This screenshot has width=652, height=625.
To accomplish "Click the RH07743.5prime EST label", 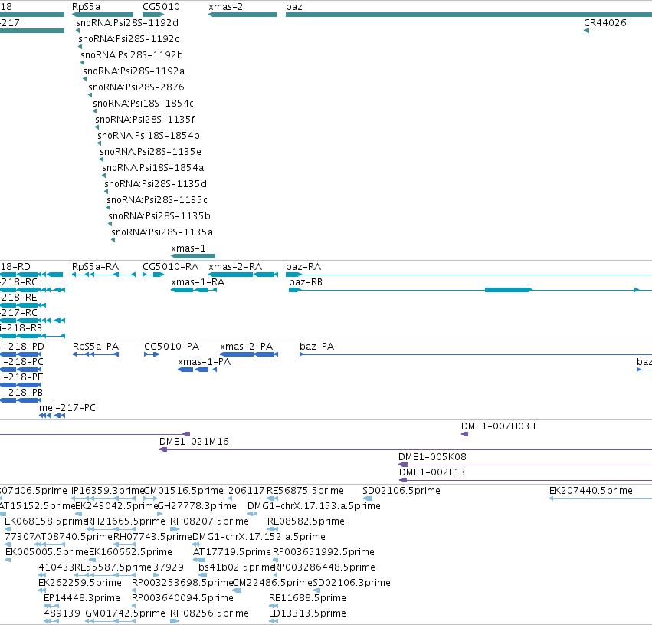I will (x=152, y=538).
